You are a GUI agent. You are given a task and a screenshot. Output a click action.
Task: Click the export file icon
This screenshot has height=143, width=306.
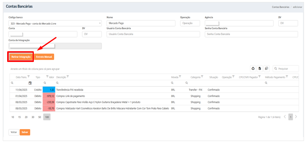click(260, 69)
